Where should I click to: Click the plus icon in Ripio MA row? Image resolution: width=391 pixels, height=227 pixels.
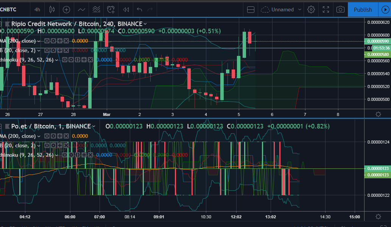[60, 41]
